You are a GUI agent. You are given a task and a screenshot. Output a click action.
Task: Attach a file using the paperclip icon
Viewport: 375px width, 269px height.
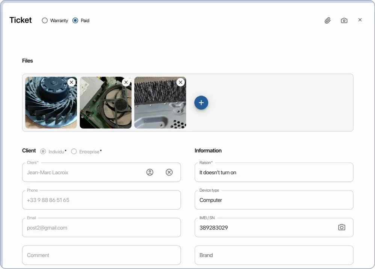[x=327, y=20]
